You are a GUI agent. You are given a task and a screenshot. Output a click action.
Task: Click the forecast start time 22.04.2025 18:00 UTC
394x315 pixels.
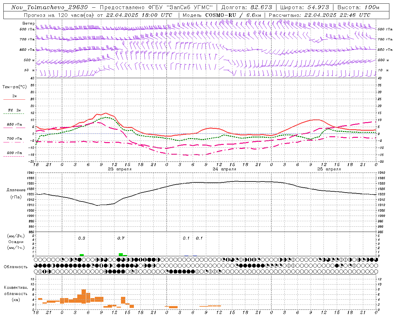coord(139,15)
